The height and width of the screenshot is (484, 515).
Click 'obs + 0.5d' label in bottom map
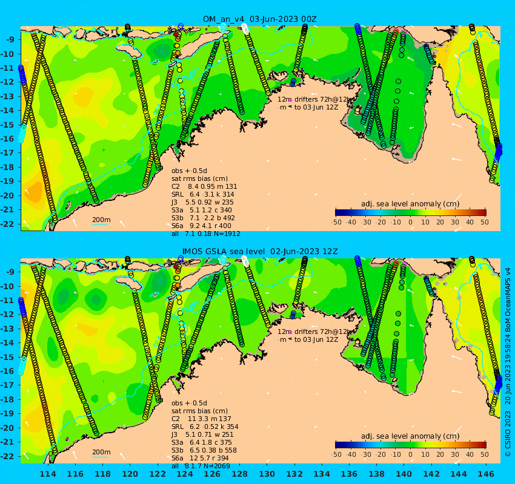190,403
